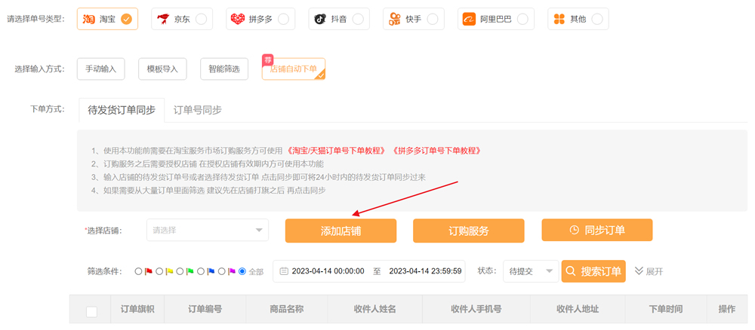Select the 快手 platform option

point(413,19)
